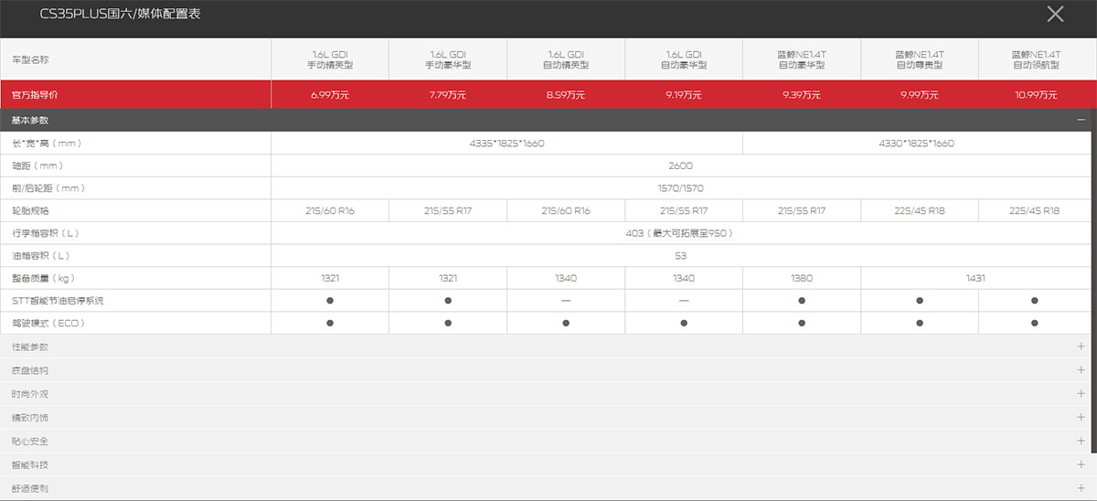Click the curb weight value 1380
The height and width of the screenshot is (501, 1097).
click(802, 278)
